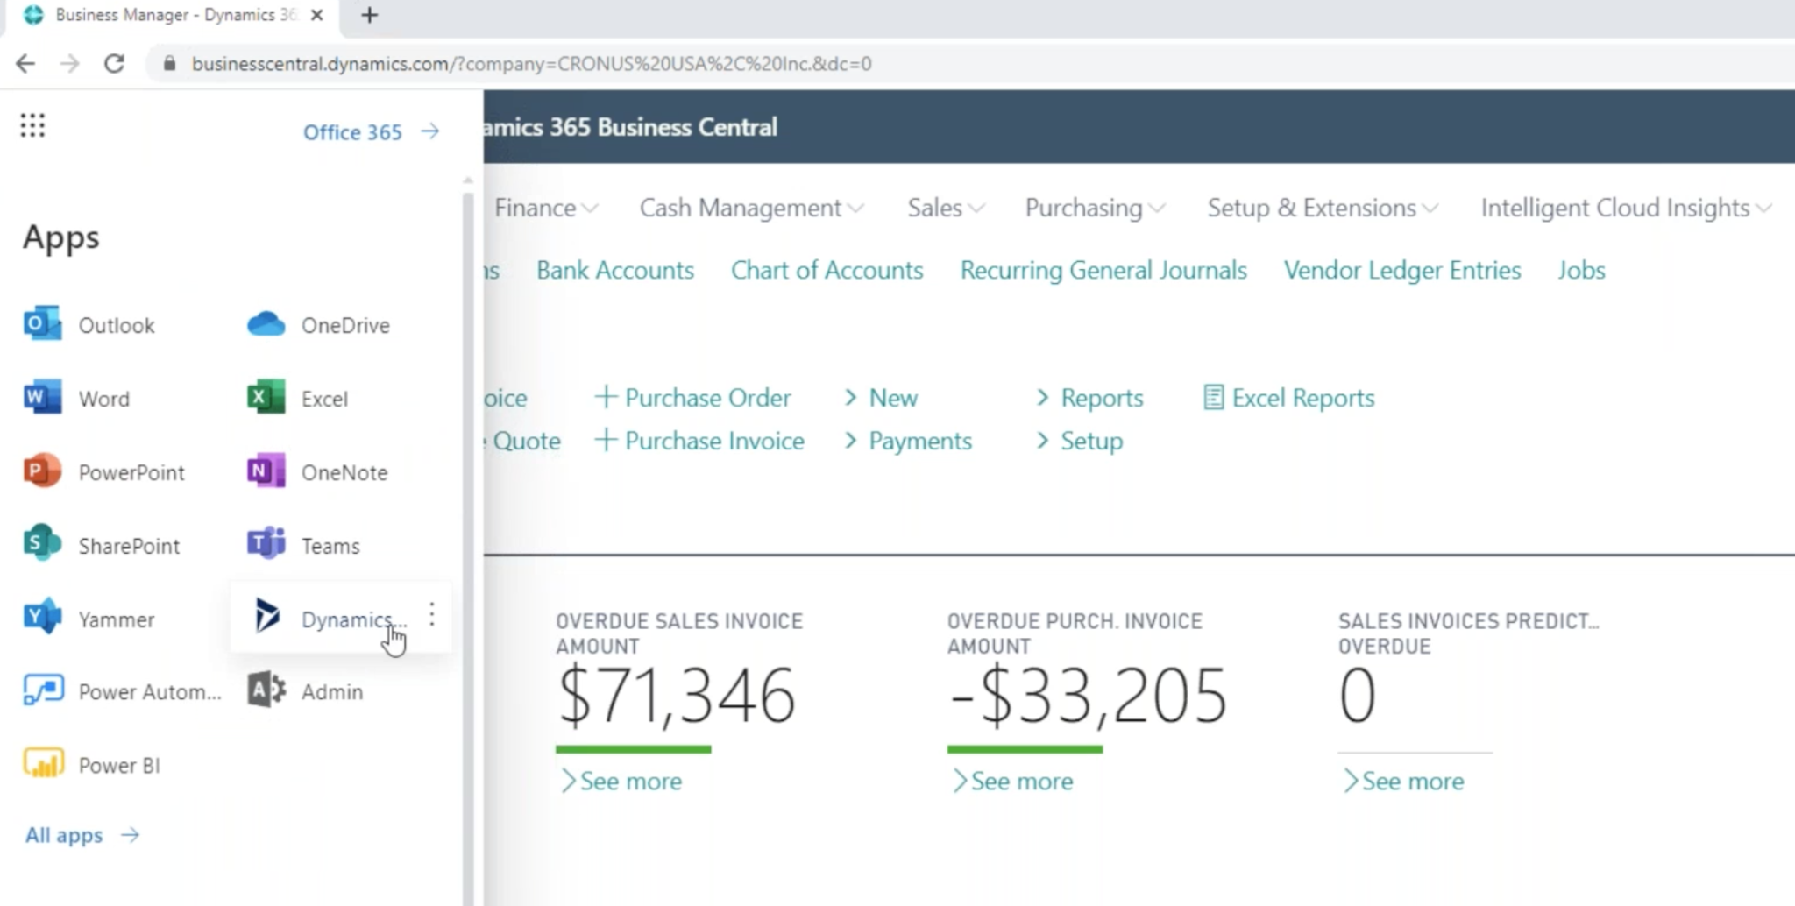Click the browser back arrow

25,63
